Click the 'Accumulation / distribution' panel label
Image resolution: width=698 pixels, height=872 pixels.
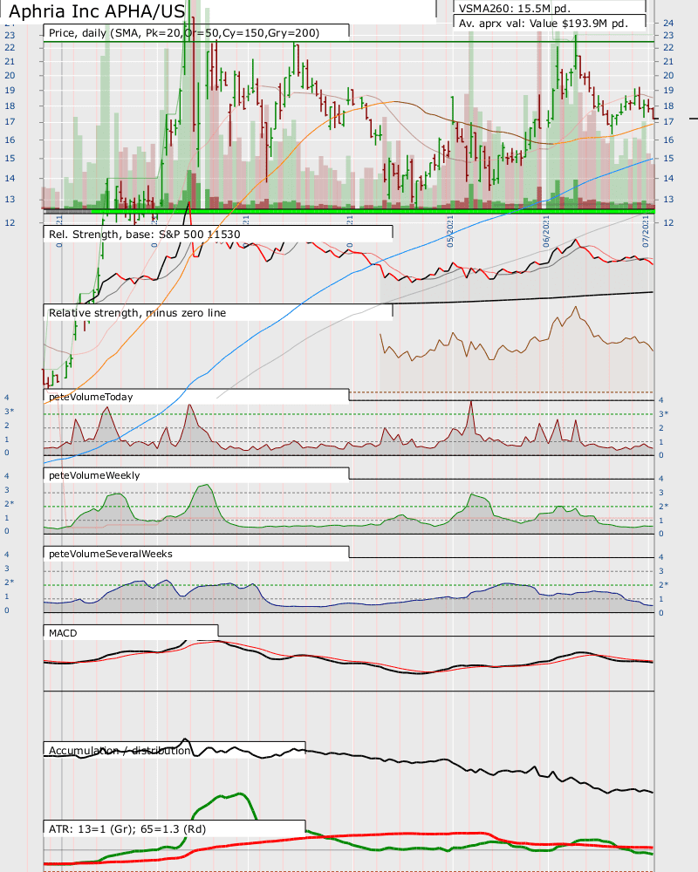120,750
